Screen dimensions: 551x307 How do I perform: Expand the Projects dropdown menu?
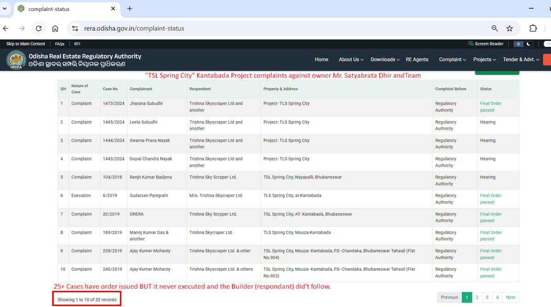point(484,60)
